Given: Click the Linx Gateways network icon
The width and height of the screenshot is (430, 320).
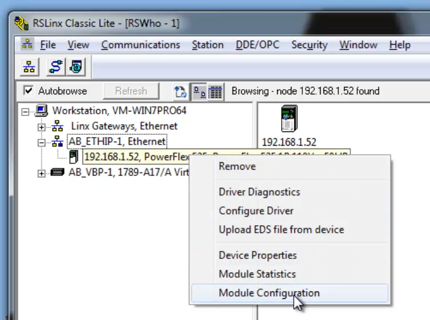Looking at the screenshot, I should pyautogui.click(x=58, y=126).
